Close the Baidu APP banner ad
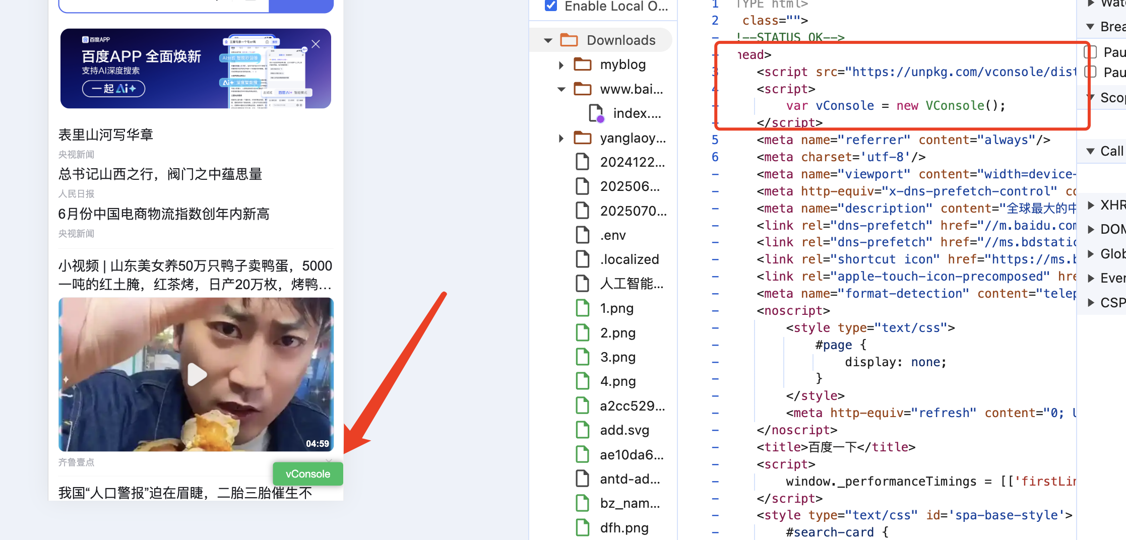 click(x=316, y=44)
